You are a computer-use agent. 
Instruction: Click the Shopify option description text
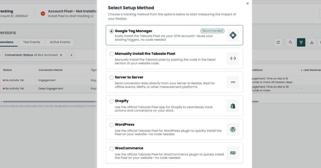click(164, 109)
